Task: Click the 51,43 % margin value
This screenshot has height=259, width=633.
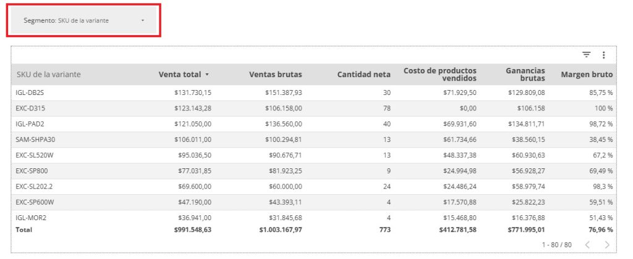Action: (x=601, y=218)
